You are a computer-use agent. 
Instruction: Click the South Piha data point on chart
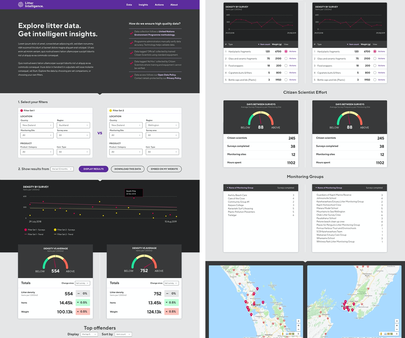pyautogui.click(x=134, y=198)
